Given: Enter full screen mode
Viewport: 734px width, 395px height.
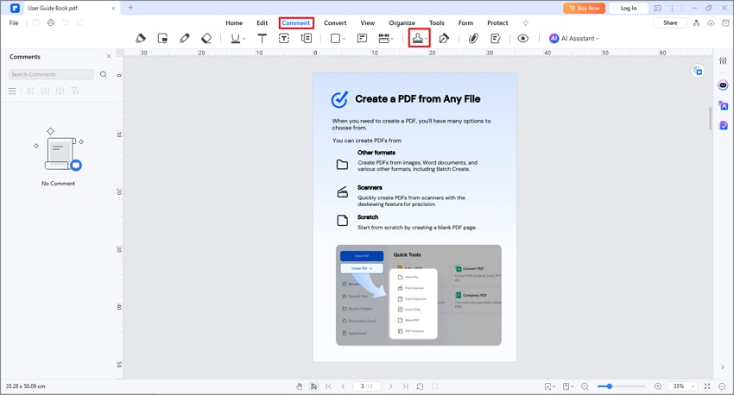Looking at the screenshot, I should (707, 386).
